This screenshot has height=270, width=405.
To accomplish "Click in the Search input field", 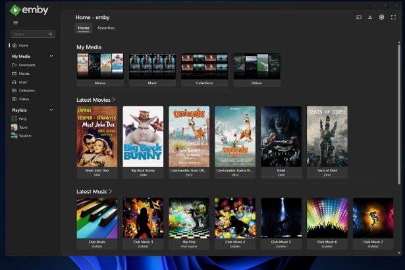I will point(29,34).
